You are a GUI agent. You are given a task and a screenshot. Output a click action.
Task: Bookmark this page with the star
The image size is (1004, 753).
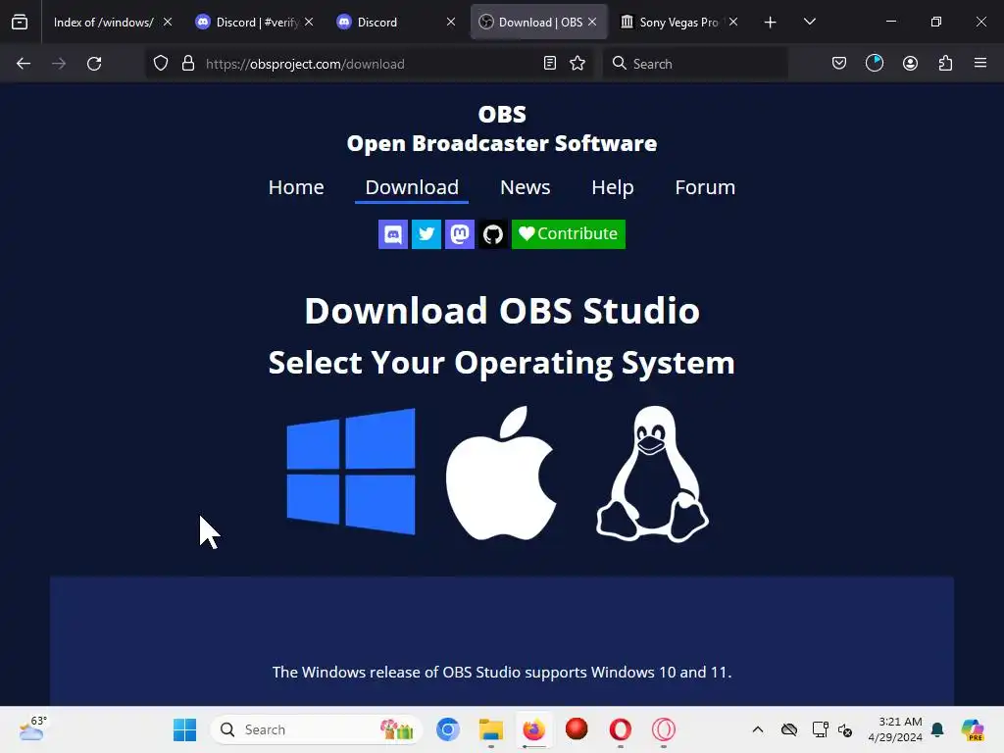577,64
